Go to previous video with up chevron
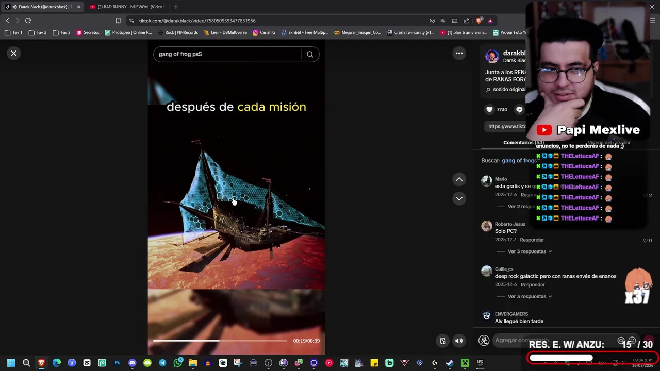The width and height of the screenshot is (660, 371). (459, 179)
